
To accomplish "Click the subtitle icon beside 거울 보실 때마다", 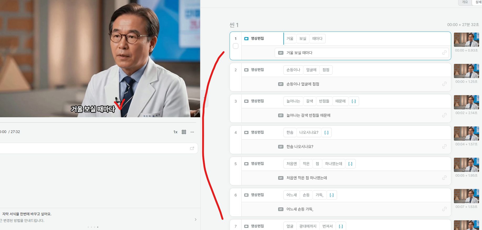I will click(x=281, y=53).
